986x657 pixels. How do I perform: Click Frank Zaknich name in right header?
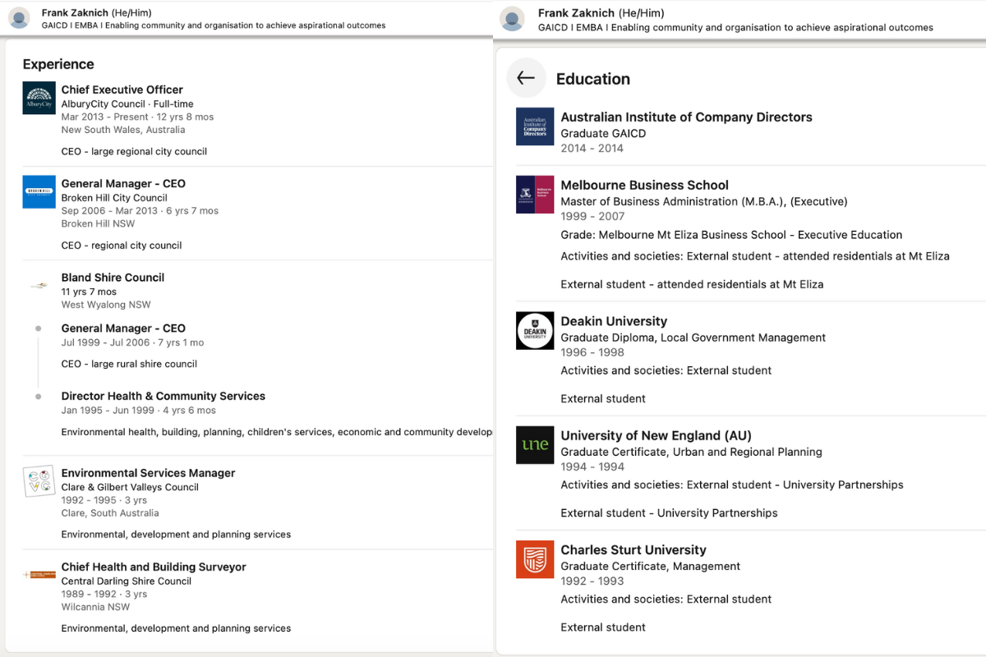[x=576, y=13]
